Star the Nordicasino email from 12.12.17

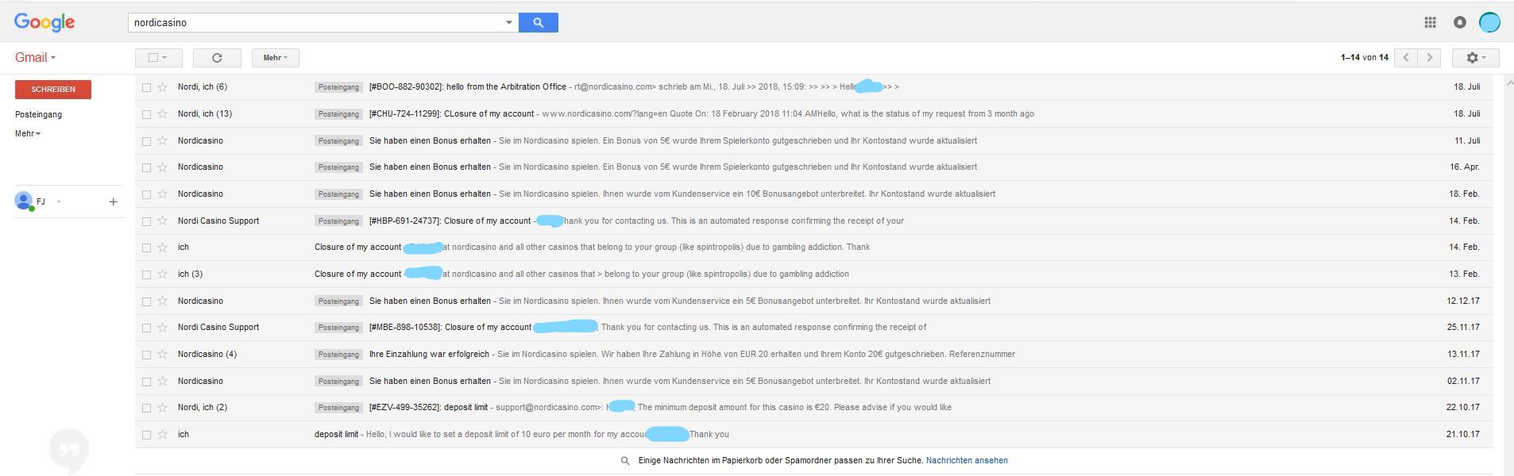(x=162, y=301)
